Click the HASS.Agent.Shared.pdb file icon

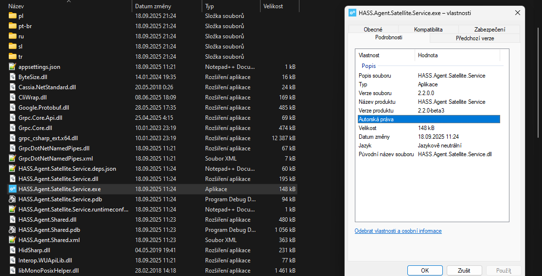click(x=13, y=230)
